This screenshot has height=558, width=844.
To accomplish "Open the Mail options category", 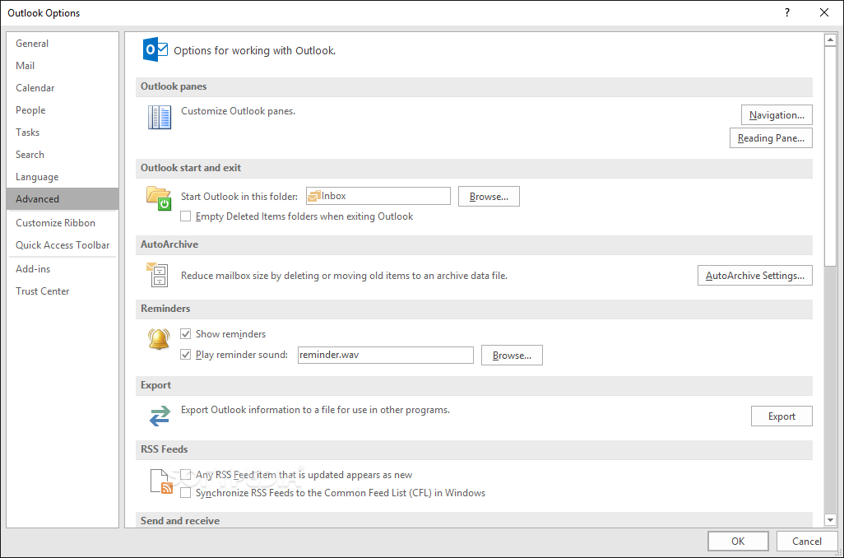I will click(63, 66).
